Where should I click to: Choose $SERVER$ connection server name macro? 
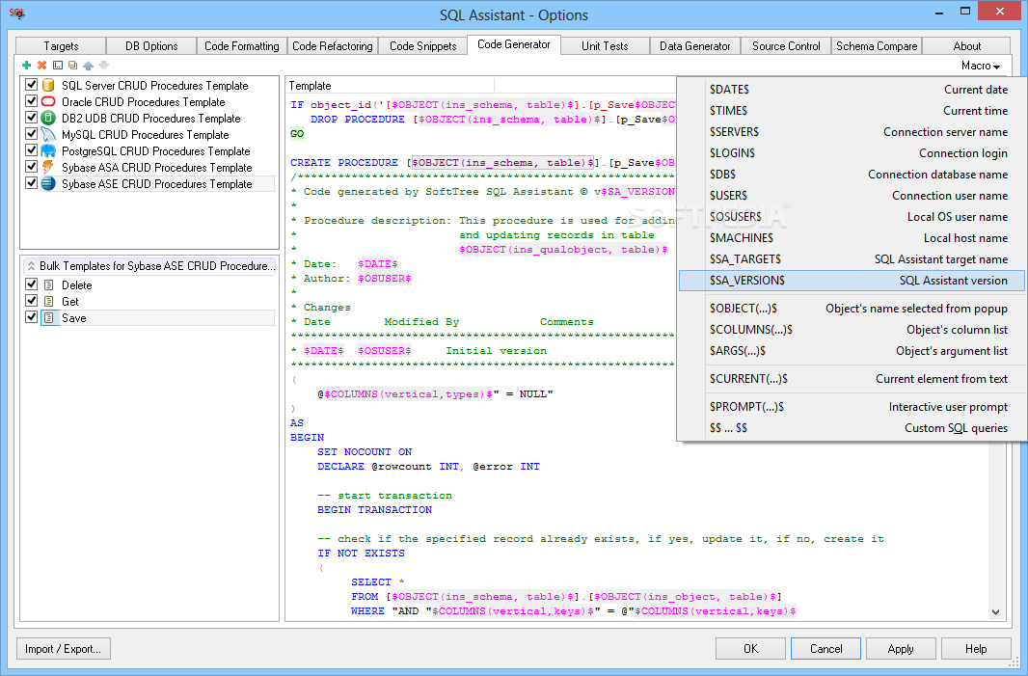[852, 132]
